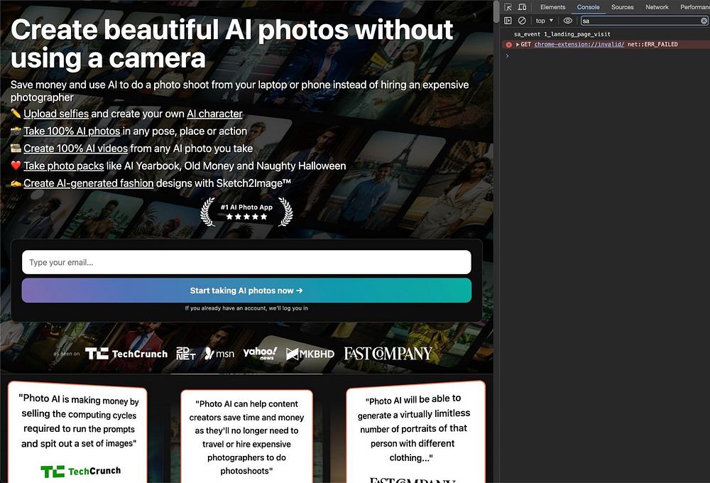Viewport: 710px width, 483px height.
Task: Toggle the device toolbar icon in DevTools
Action: tap(522, 7)
